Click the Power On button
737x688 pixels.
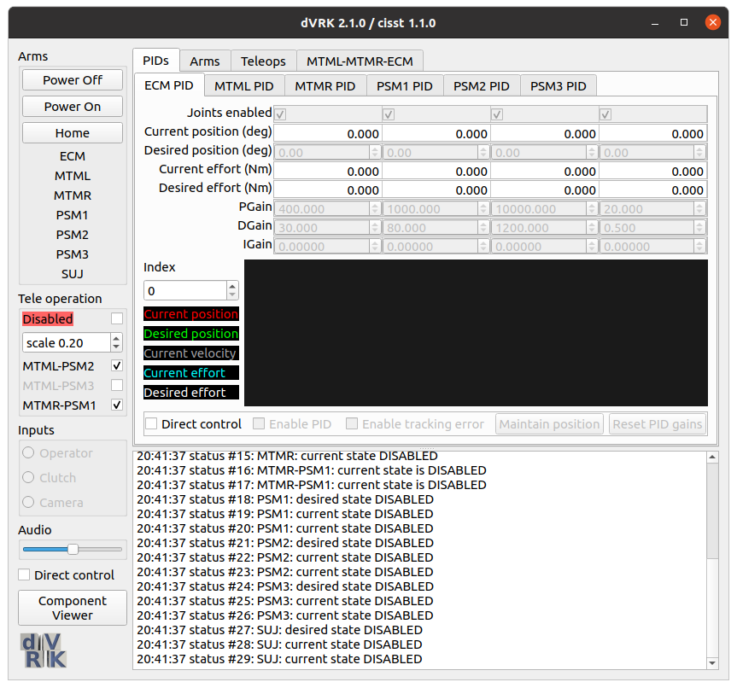tap(73, 107)
